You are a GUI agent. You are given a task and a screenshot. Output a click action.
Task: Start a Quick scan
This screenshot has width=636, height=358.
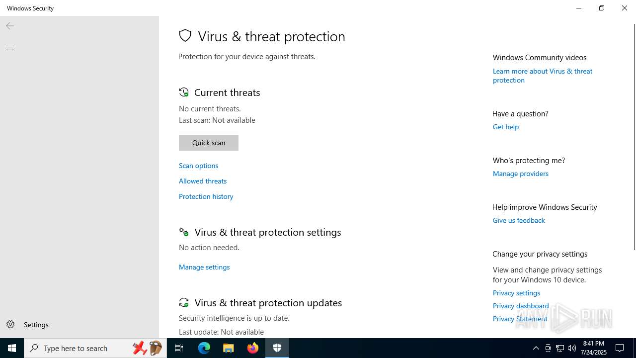pos(209,143)
